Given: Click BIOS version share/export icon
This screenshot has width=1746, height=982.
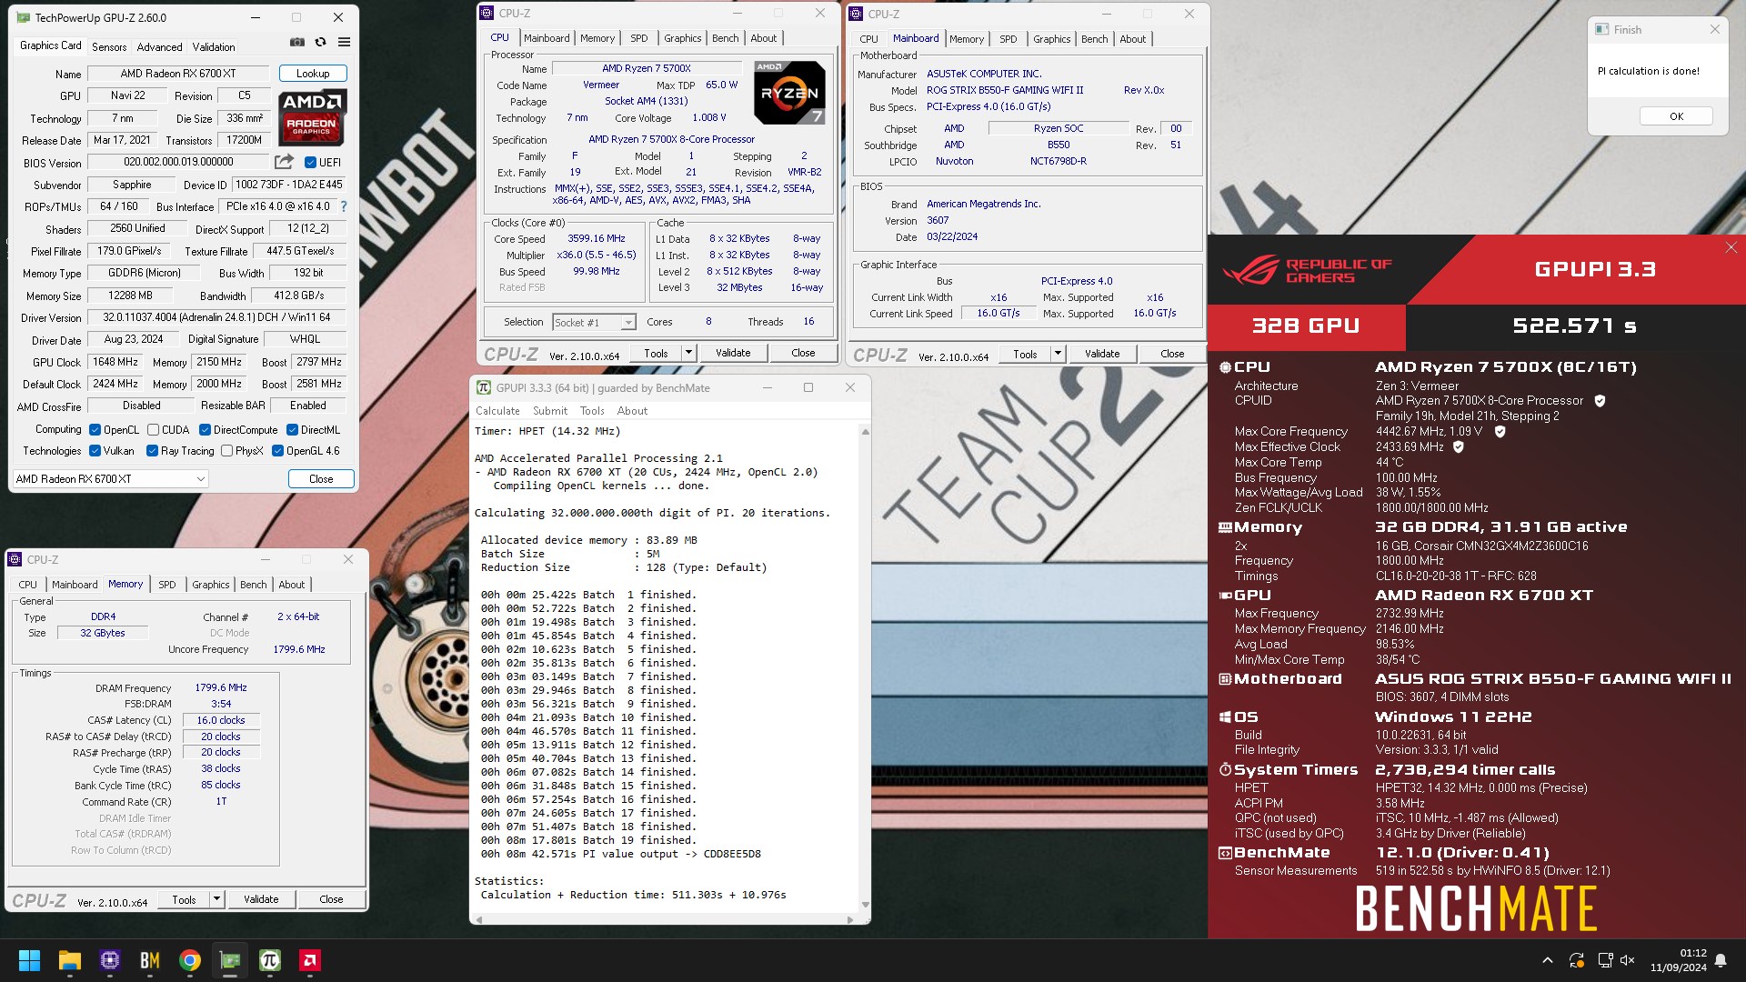Looking at the screenshot, I should pos(285,162).
